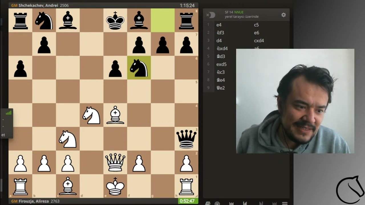Click the webcam video overlay
This screenshot has width=365, height=205.
coord(295,101)
